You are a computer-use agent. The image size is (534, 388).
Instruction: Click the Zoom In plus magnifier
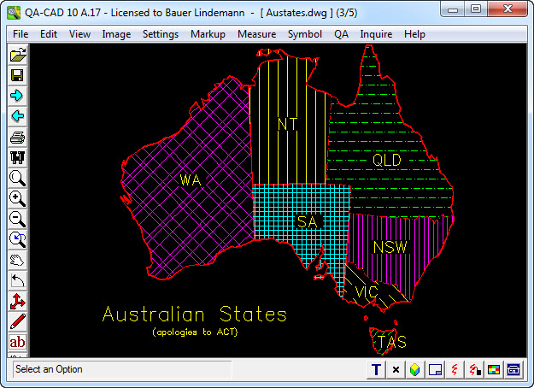[x=18, y=198]
